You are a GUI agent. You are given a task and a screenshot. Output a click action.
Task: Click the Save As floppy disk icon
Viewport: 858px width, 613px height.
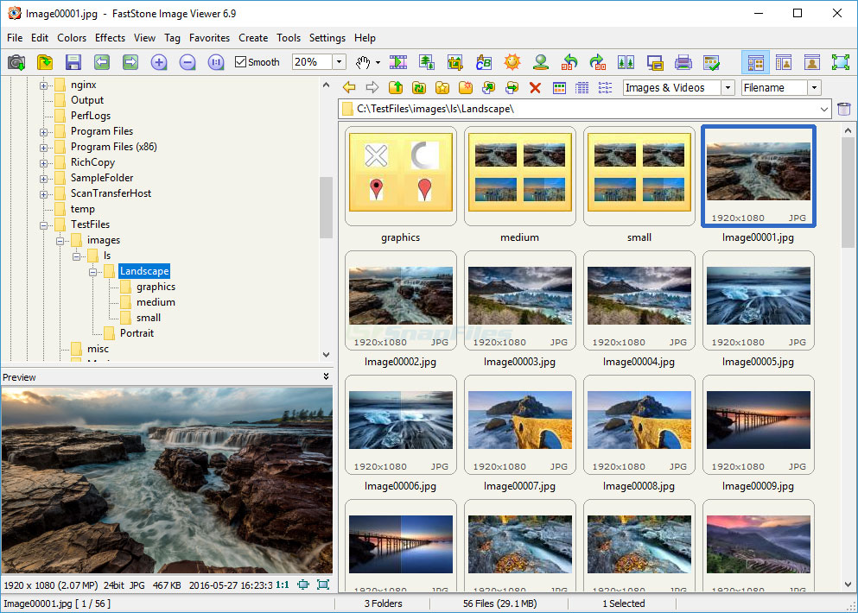point(73,62)
